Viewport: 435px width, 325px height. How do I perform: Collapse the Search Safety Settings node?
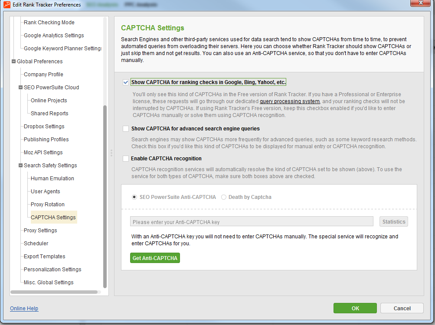[20, 165]
